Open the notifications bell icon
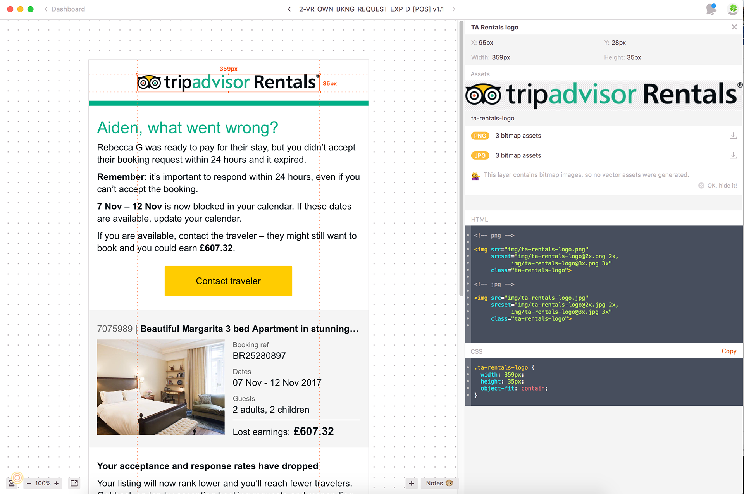 pos(711,9)
